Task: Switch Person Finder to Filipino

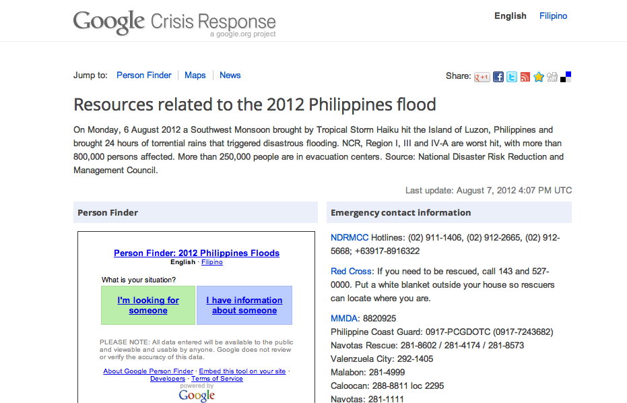Action: [211, 262]
